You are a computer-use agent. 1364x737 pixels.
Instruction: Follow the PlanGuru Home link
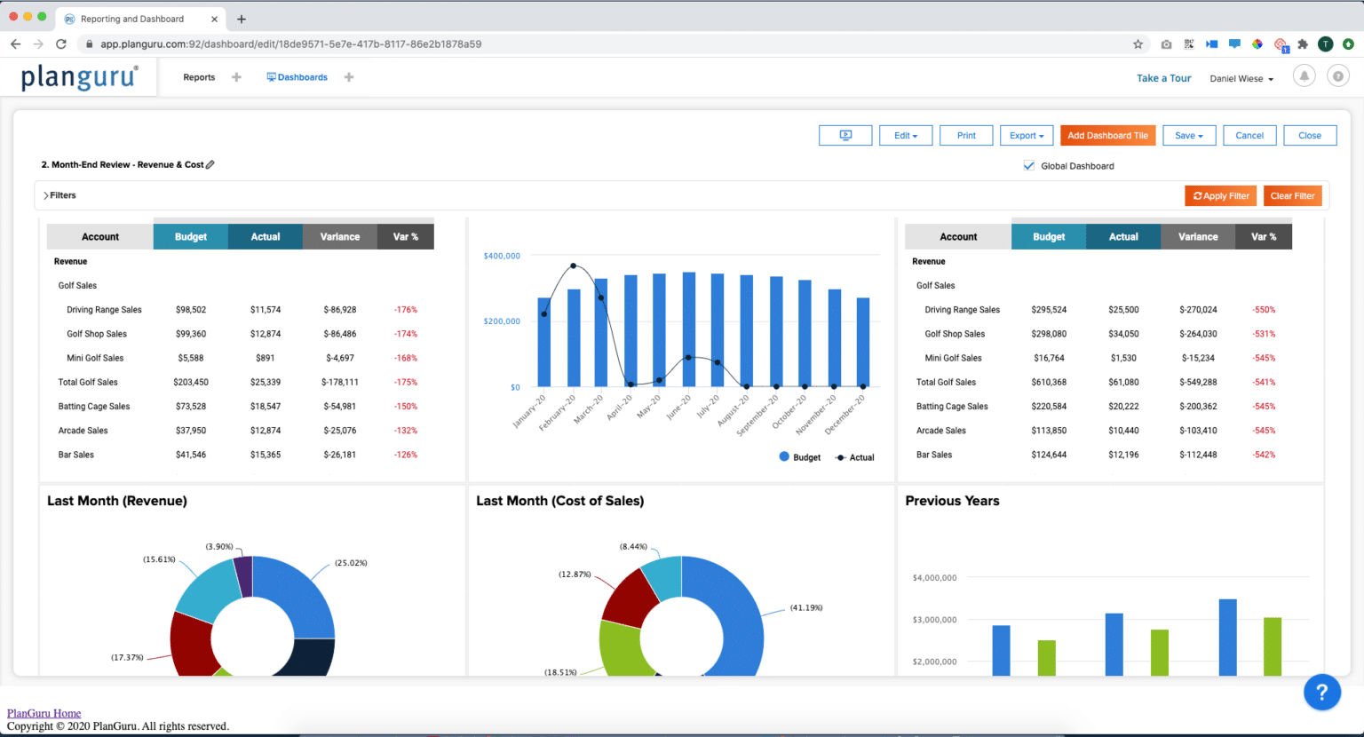click(x=44, y=712)
